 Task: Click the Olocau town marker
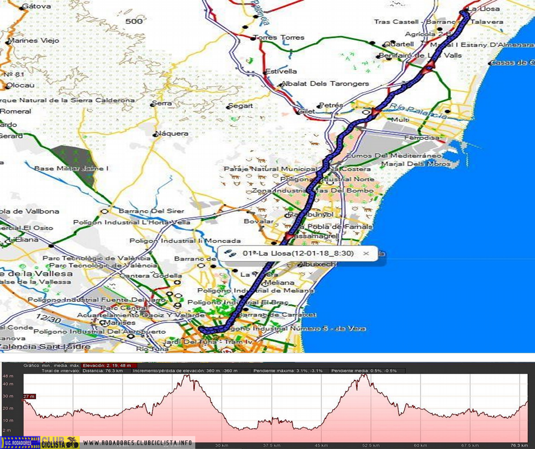tap(7, 86)
